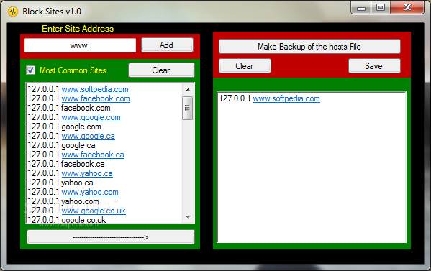Click Make Backup of the hosts File
431x271 pixels.
click(309, 47)
